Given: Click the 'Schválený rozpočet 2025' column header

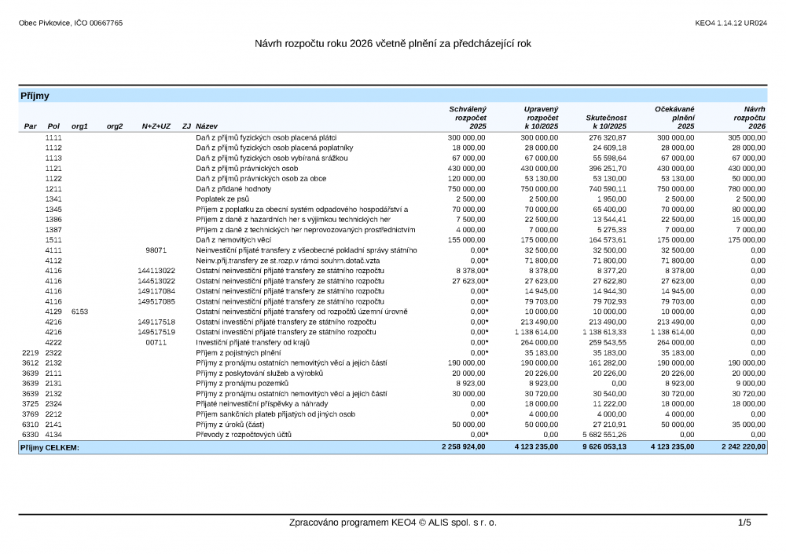Looking at the screenshot, I should coord(467,117).
